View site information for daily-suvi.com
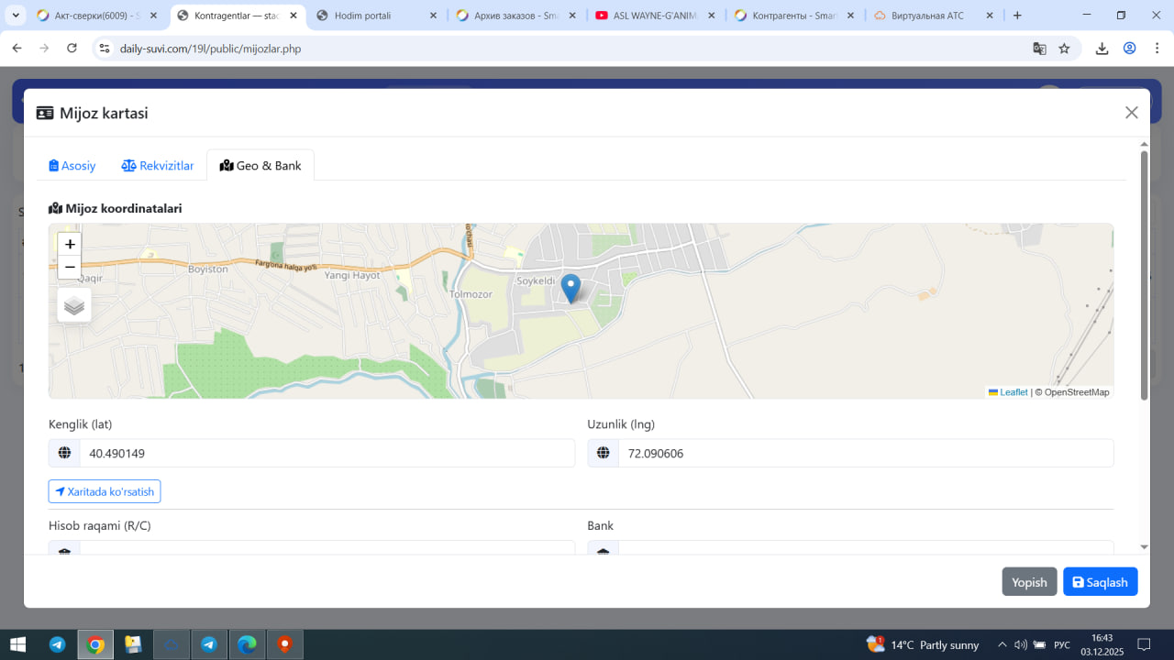Screen dimensions: 1174x660 pyautogui.click(x=105, y=49)
